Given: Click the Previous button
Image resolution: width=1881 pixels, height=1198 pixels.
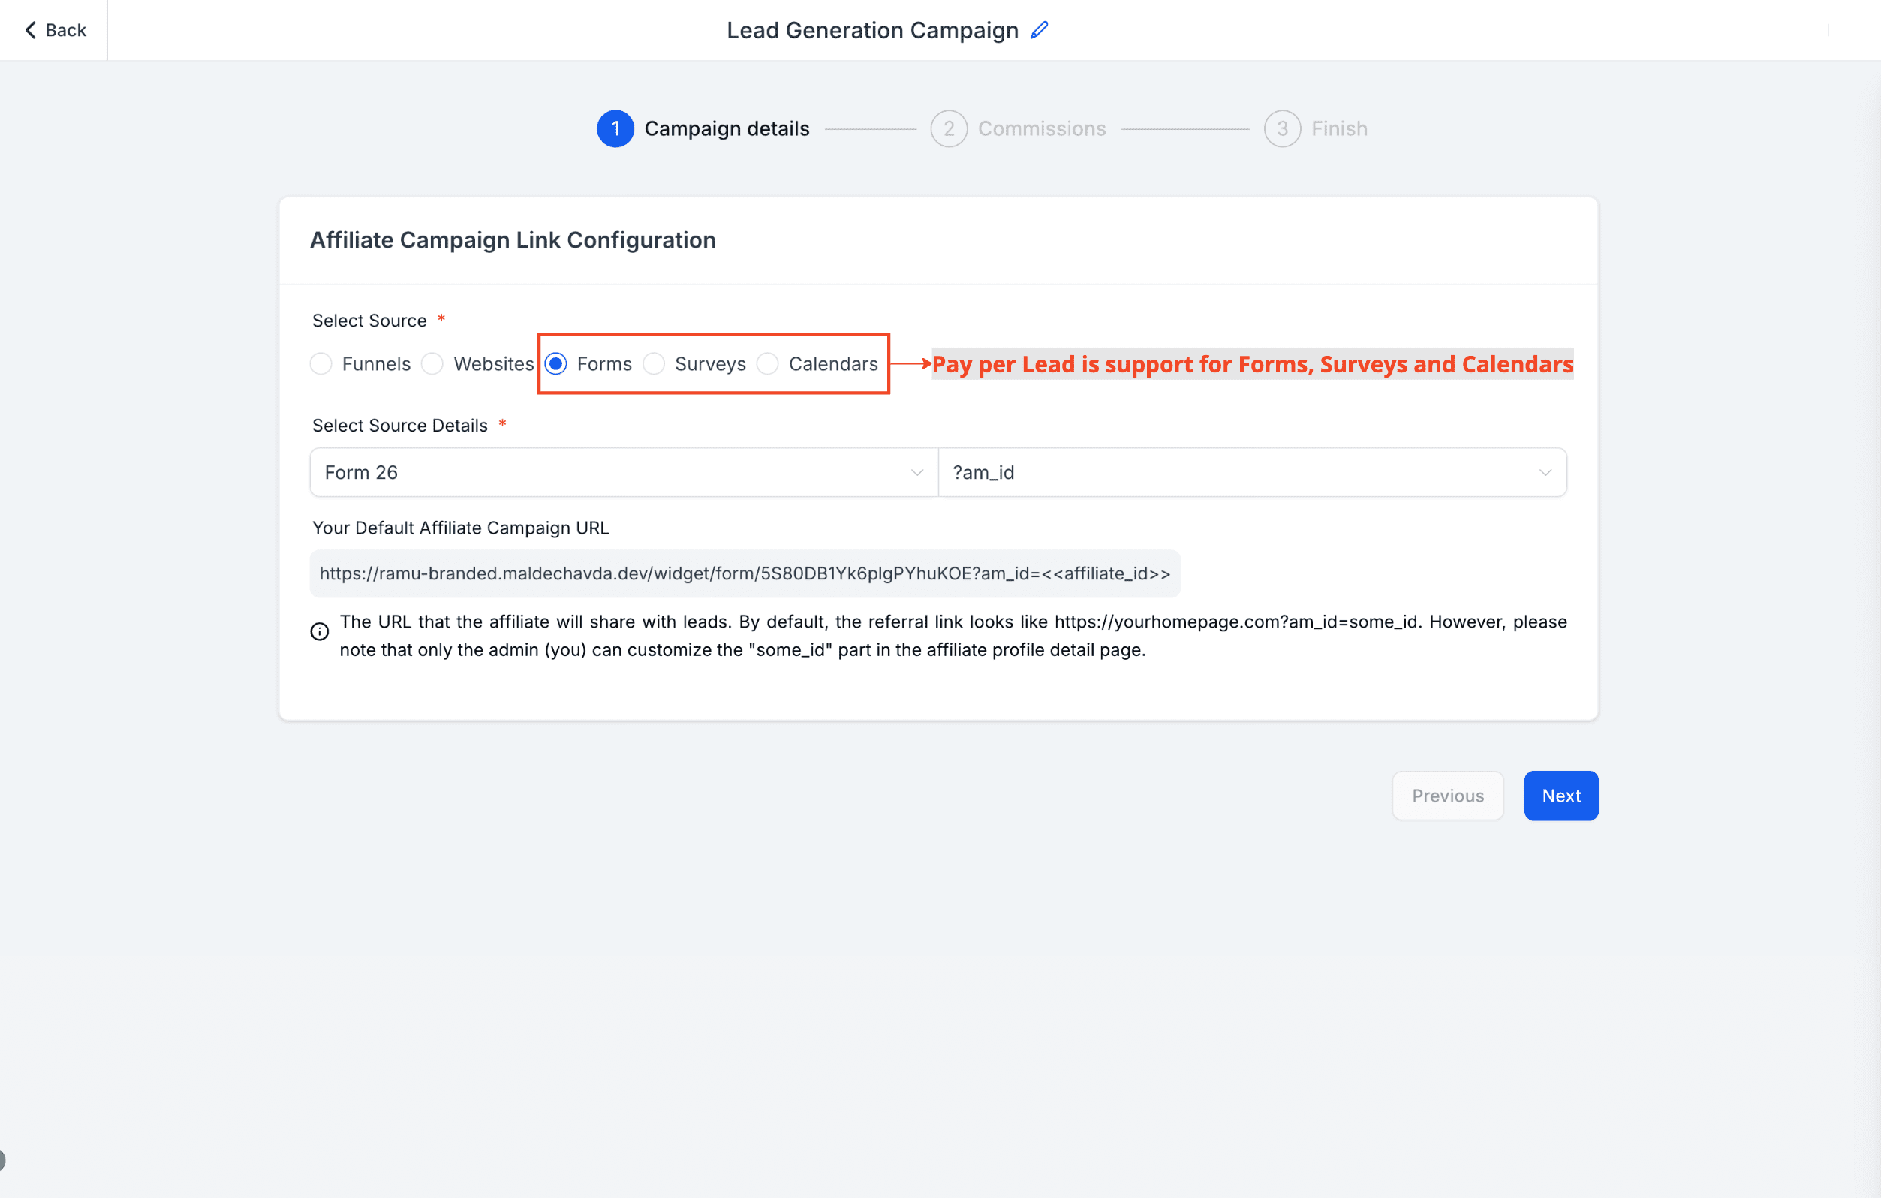Looking at the screenshot, I should tap(1447, 796).
